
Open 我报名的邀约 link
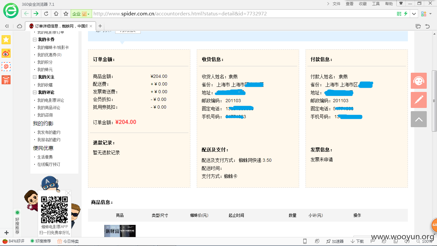49,140
